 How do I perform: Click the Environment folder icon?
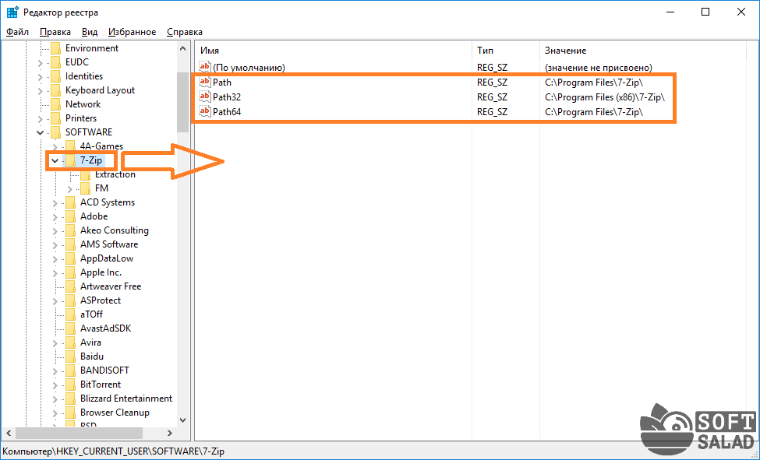click(x=56, y=48)
